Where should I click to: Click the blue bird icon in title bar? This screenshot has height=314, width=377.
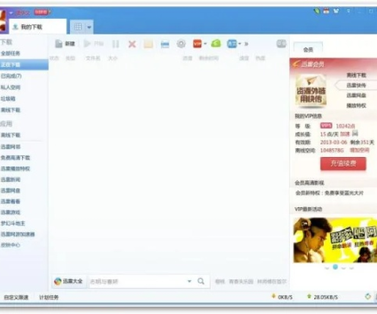point(336,11)
